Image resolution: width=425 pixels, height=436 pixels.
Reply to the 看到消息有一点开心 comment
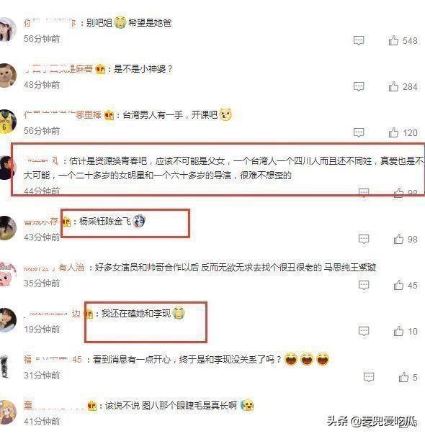369,377
